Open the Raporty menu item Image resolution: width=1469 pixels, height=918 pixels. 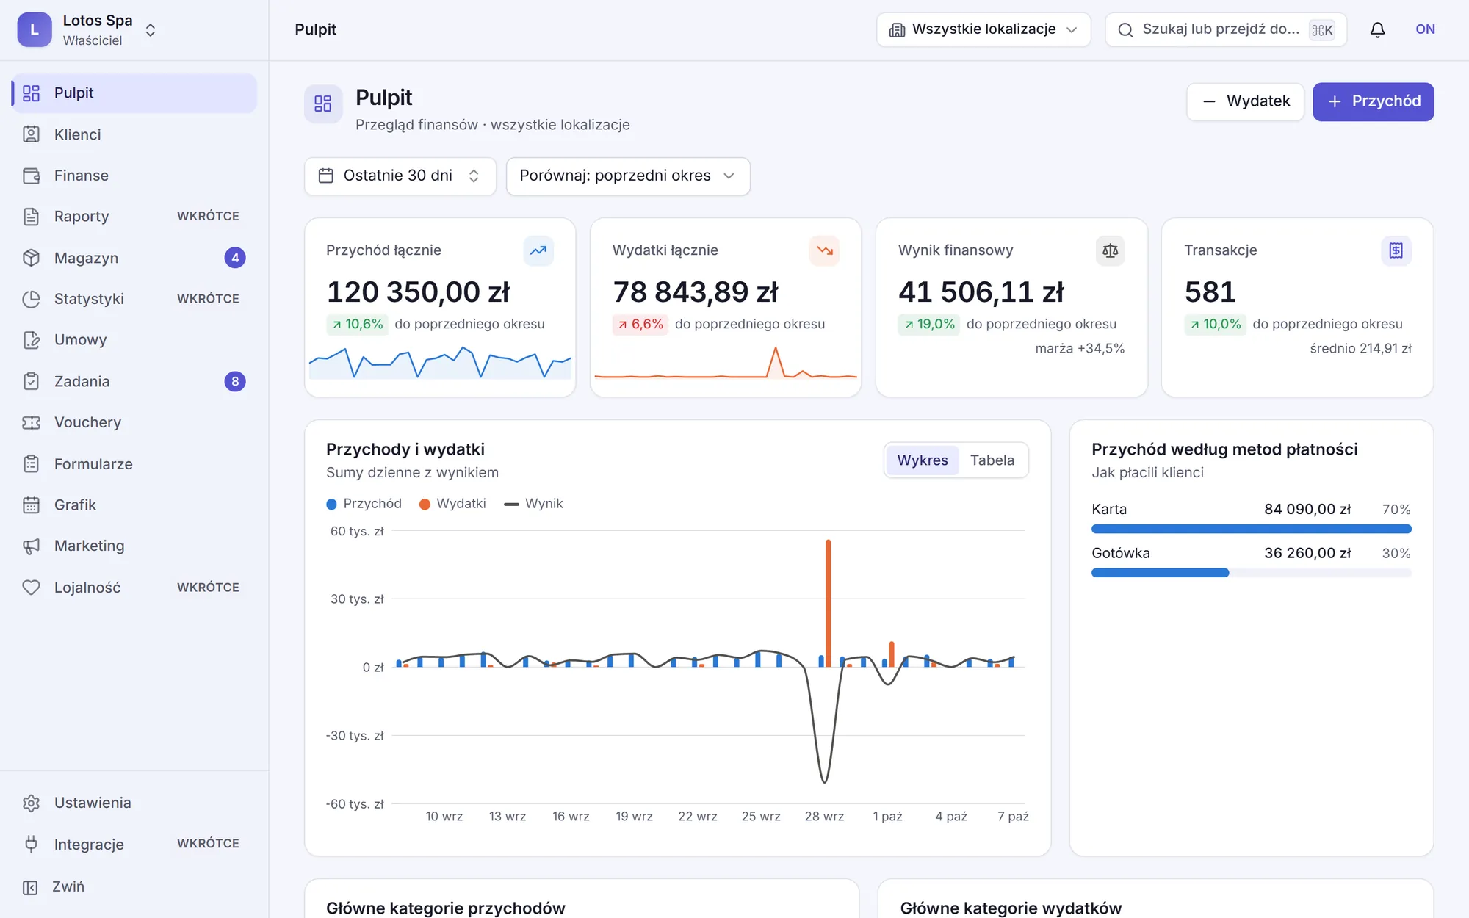[134, 217]
